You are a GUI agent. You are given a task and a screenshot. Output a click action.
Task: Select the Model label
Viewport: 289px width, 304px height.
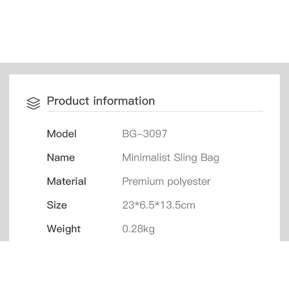[61, 134]
